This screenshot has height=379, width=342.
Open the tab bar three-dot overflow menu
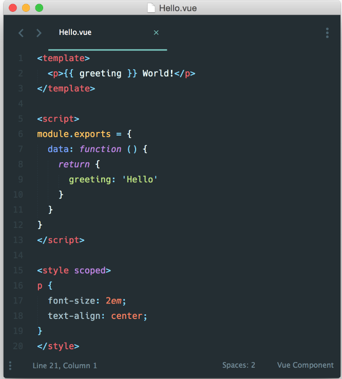click(327, 33)
